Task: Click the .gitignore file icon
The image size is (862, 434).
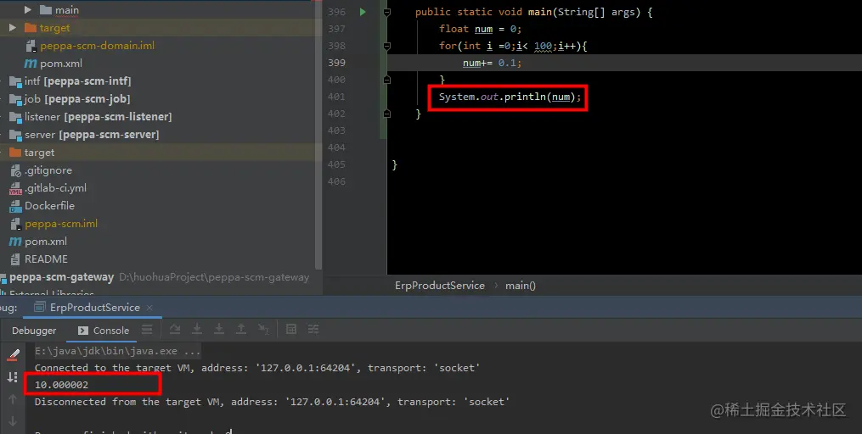Action: click(15, 170)
